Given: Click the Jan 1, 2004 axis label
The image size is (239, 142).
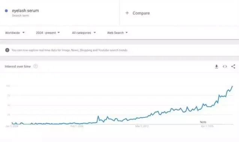Looking at the screenshot, I should [x=12, y=126].
